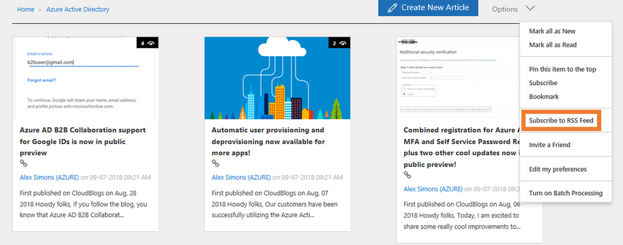This screenshot has width=623, height=245.
Task: Open the Options label
Action: 505,9
